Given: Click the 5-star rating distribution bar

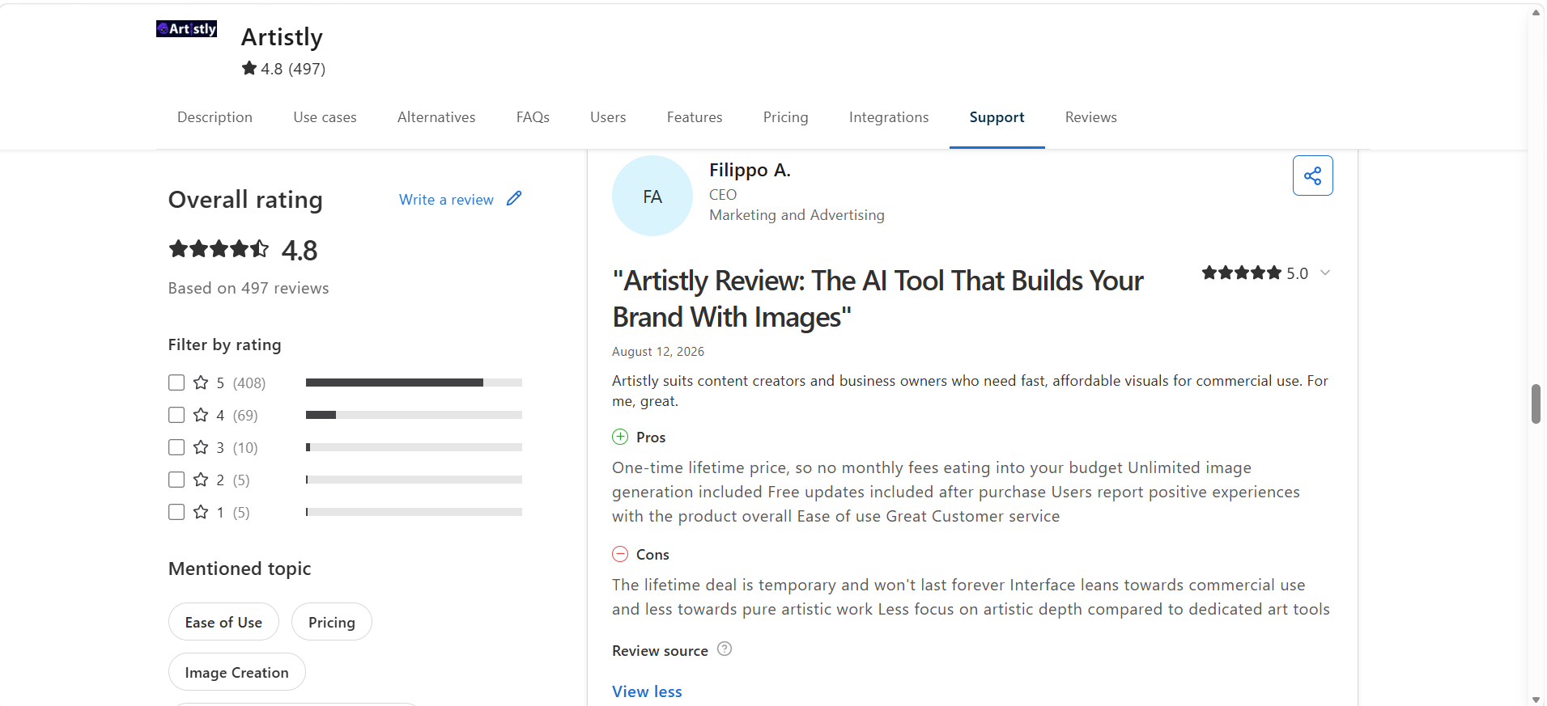Looking at the screenshot, I should pos(414,383).
